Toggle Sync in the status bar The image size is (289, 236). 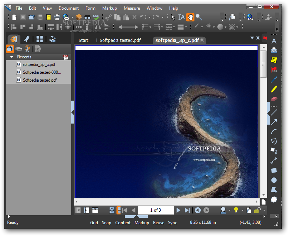[172, 223]
